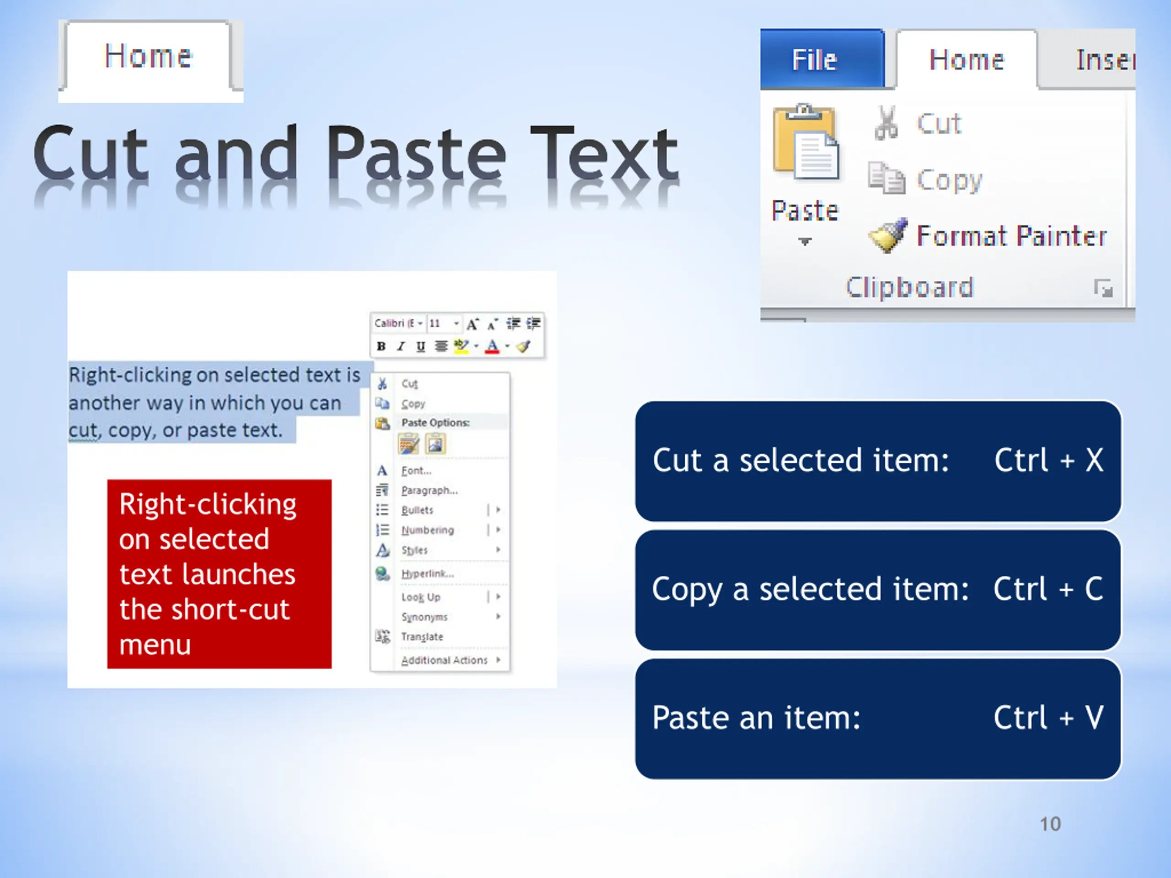Click the 'Paste an item: Ctrl + V' box
The image size is (1171, 878).
(878, 719)
